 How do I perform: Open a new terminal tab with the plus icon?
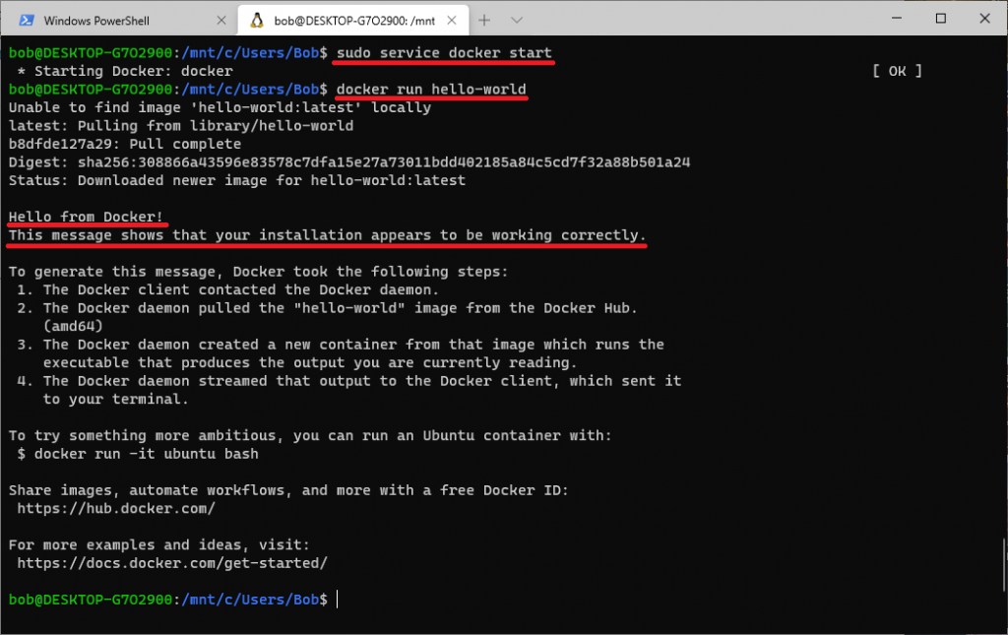pos(483,19)
